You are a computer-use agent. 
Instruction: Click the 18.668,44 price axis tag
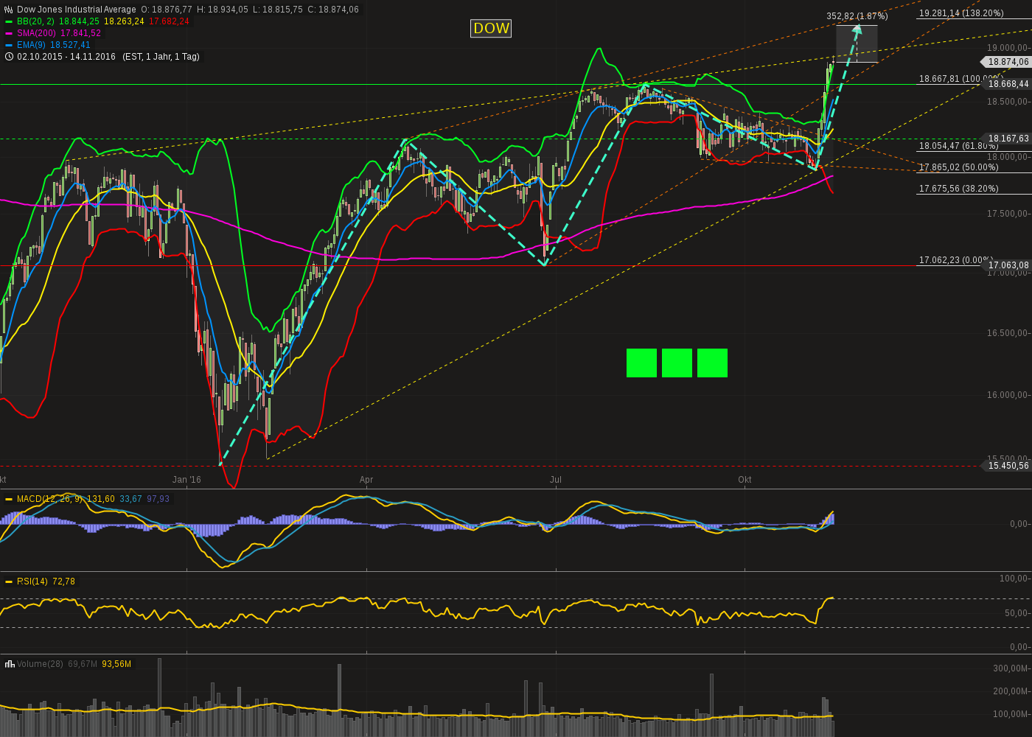pos(1008,84)
